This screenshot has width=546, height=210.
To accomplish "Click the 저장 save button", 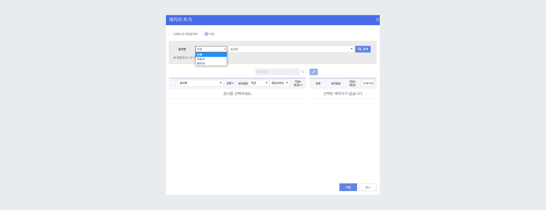I will pos(348,187).
